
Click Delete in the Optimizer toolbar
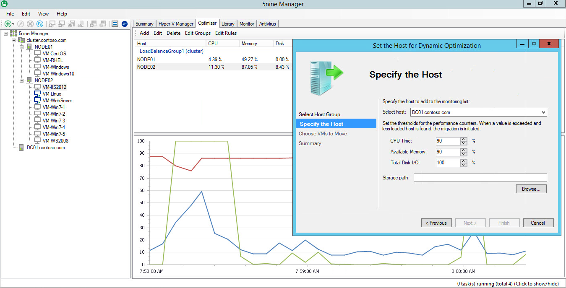point(173,33)
